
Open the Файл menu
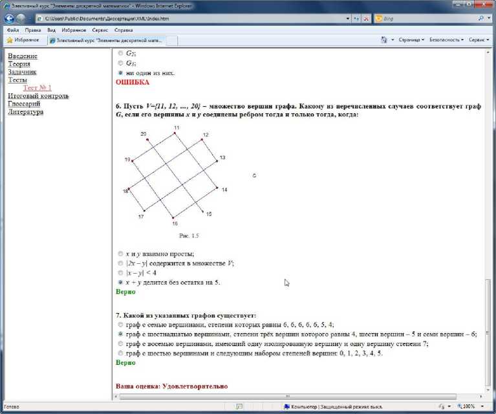click(x=13, y=30)
